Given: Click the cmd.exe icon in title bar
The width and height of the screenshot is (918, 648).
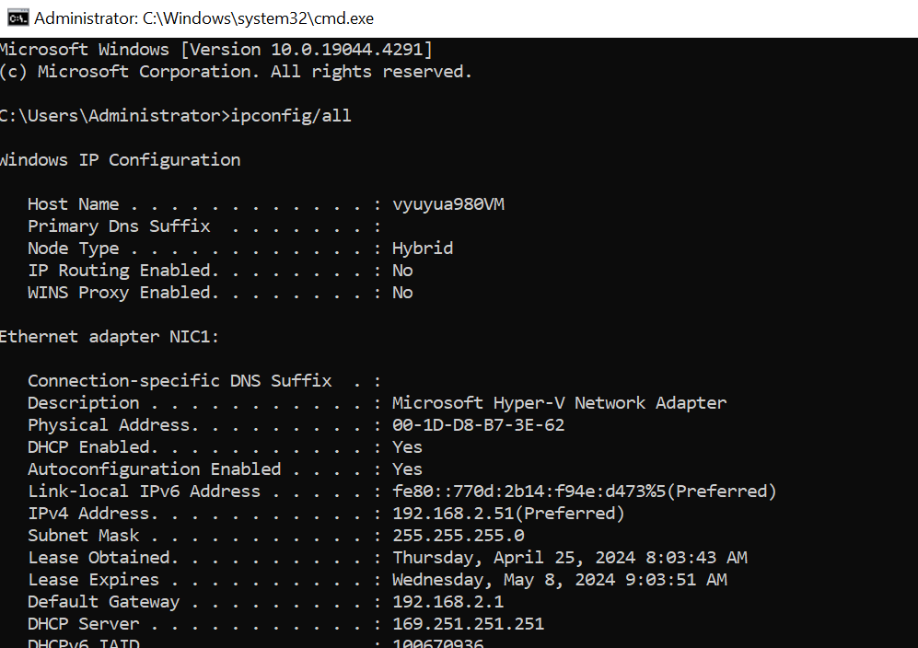Looking at the screenshot, I should (17, 18).
